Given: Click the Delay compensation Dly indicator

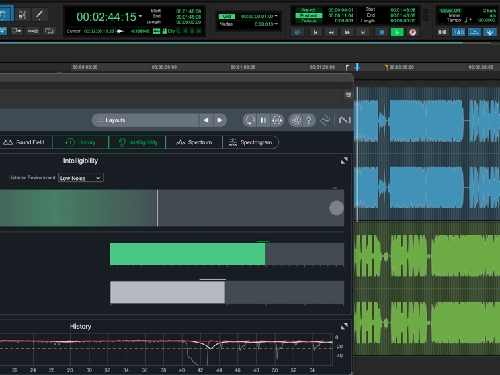Looking at the screenshot, I should 171,31.
